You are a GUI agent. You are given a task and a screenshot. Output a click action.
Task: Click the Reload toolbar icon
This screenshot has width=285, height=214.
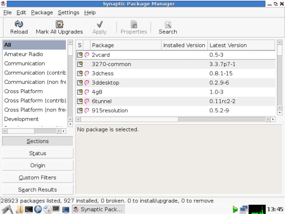(19, 24)
